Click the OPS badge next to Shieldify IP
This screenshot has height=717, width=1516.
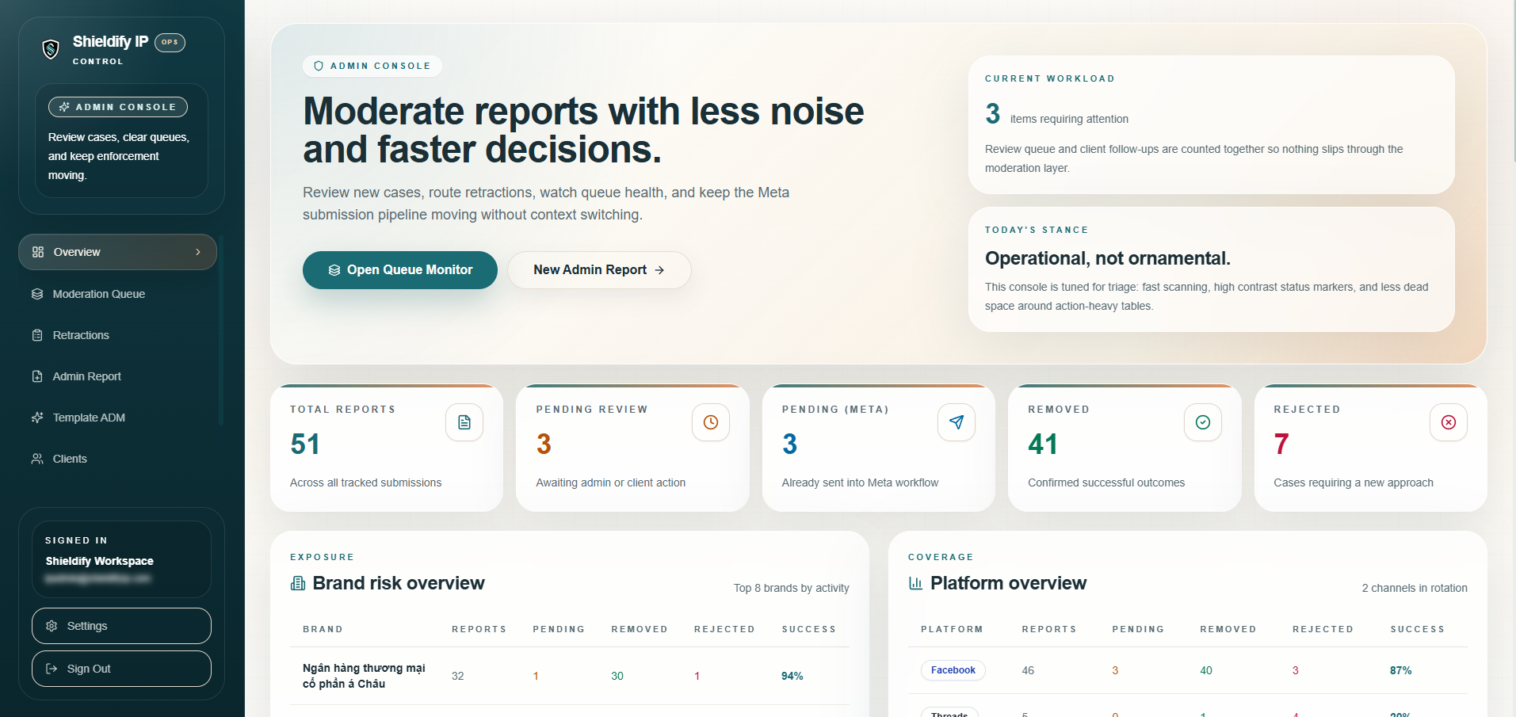pos(170,42)
